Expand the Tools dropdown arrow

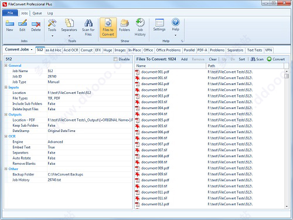(x=52, y=36)
